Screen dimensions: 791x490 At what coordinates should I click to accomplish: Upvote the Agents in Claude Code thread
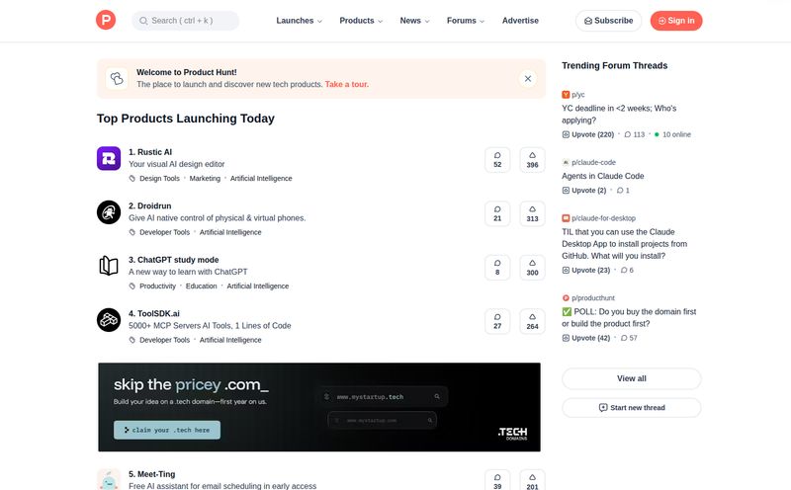(x=584, y=191)
